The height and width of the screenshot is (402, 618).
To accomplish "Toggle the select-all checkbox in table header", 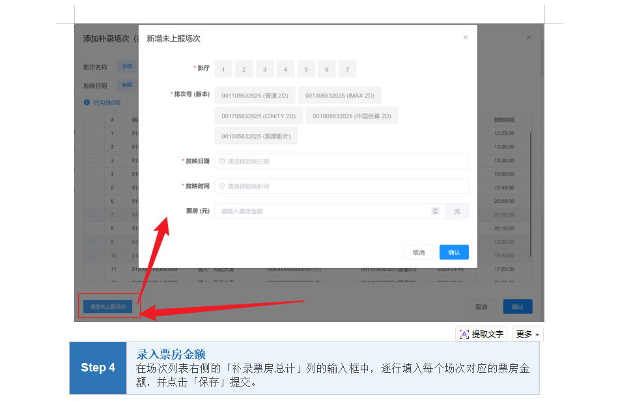I will (92, 120).
